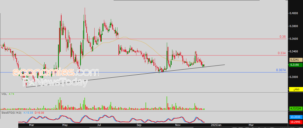
Task: Click the K:13.33 stochastic reading
Action: tap(28, 112)
